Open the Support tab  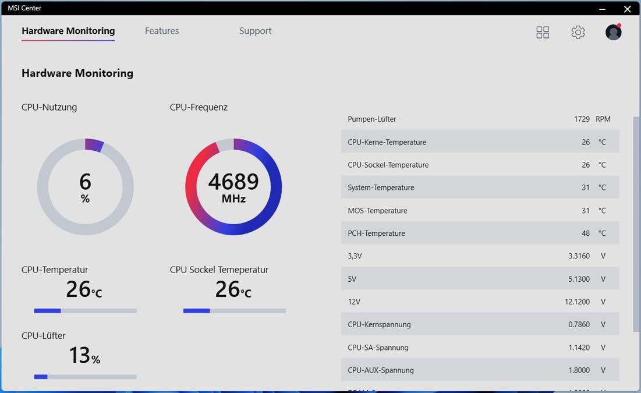coord(255,31)
